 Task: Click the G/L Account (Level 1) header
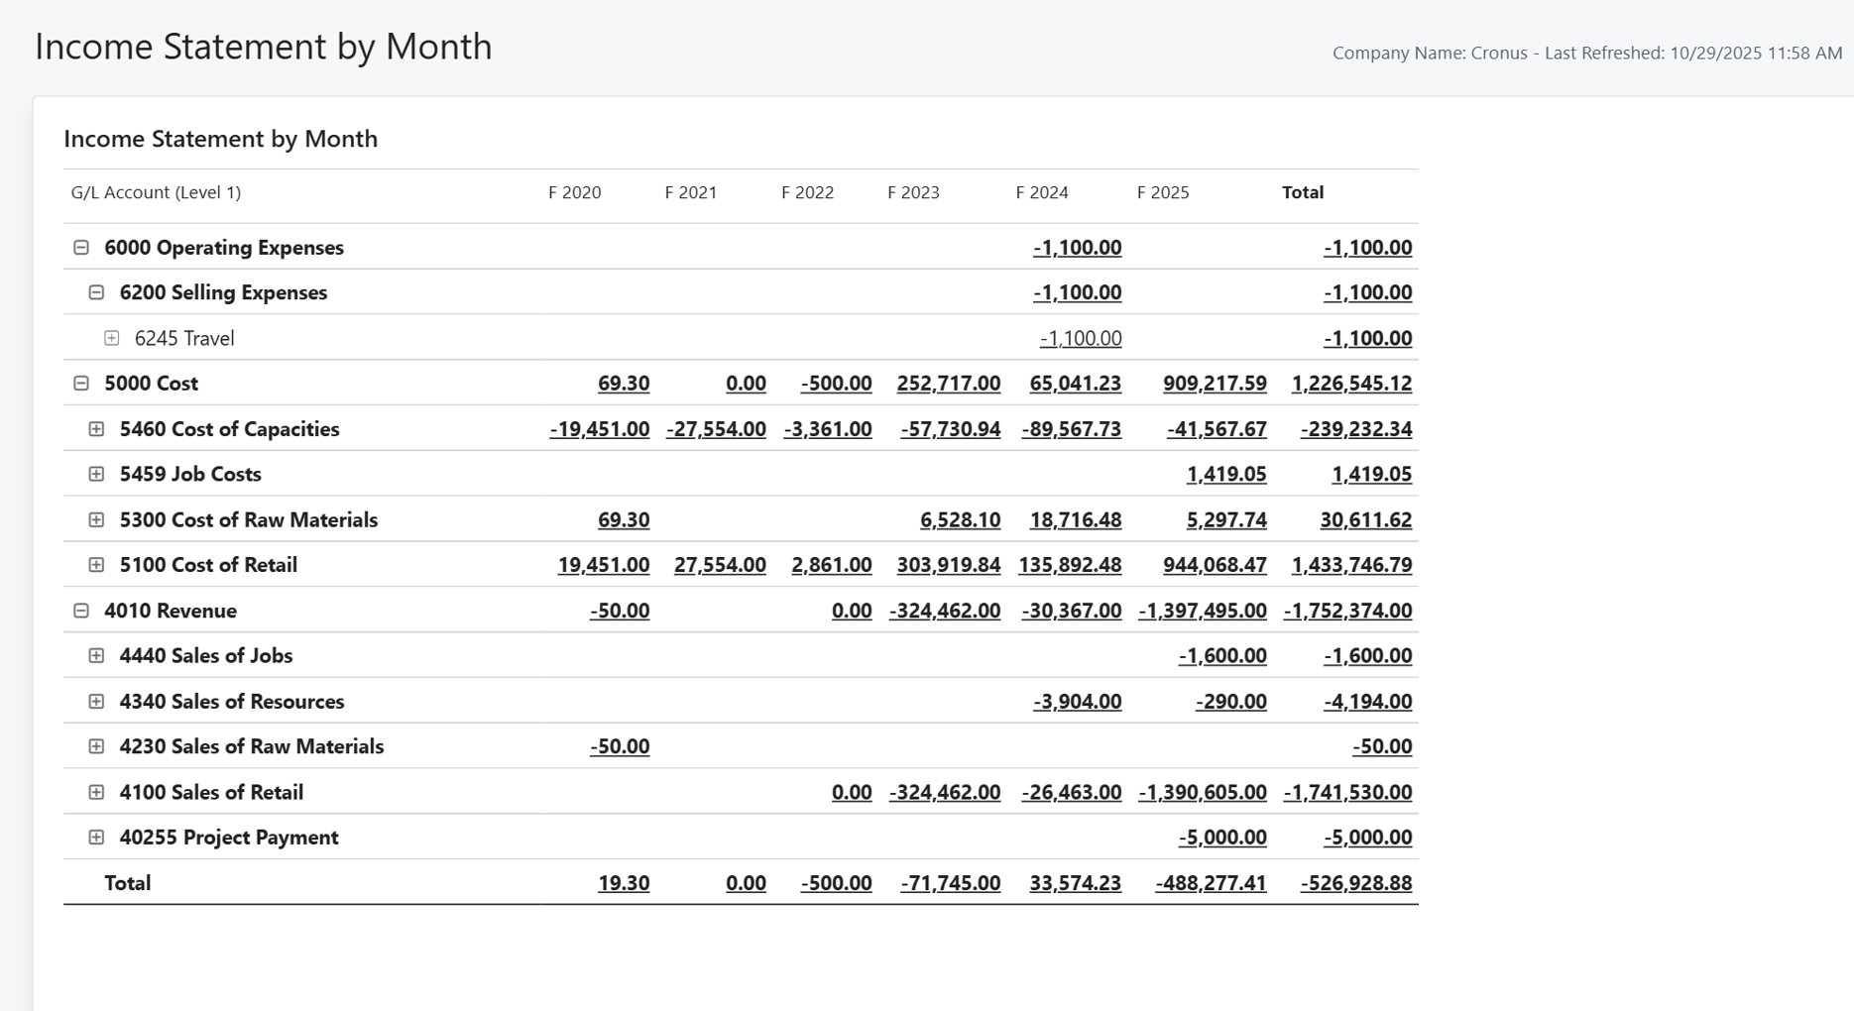156,192
